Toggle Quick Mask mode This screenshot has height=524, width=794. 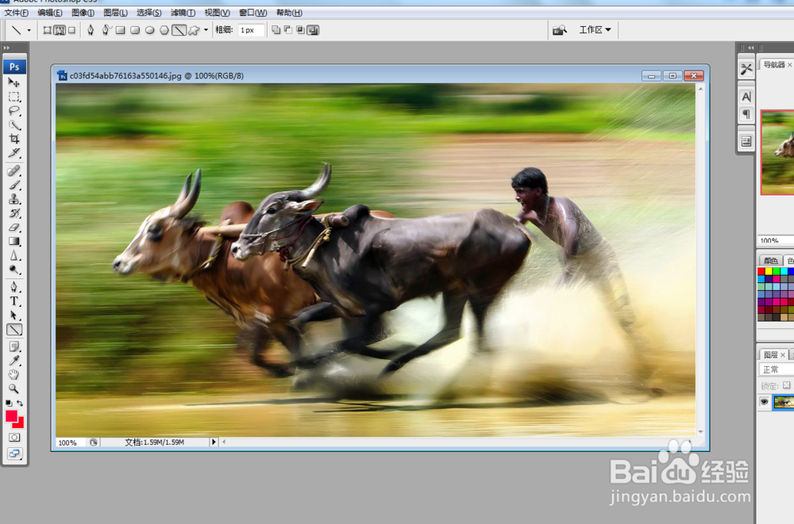pos(14,438)
